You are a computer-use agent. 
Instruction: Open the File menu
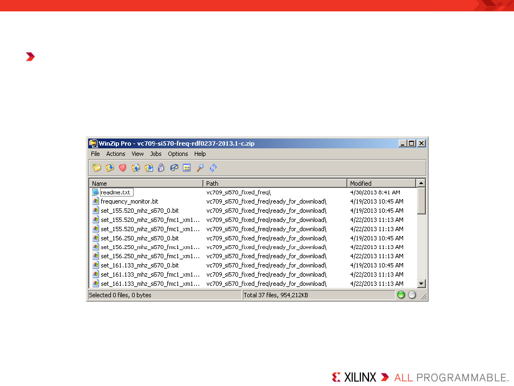[x=95, y=154]
